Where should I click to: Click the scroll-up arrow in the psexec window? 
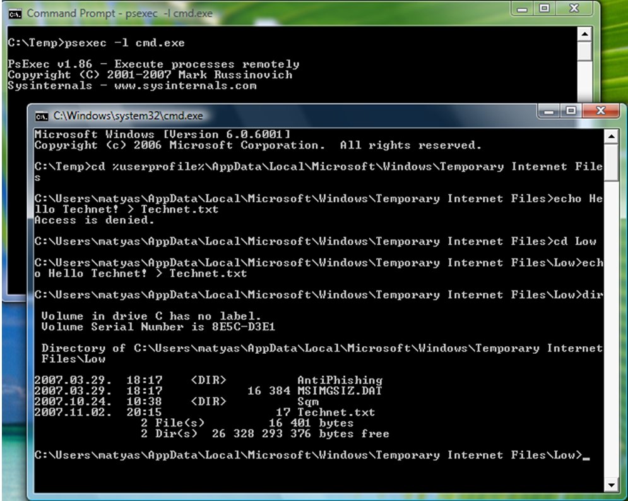tap(584, 34)
